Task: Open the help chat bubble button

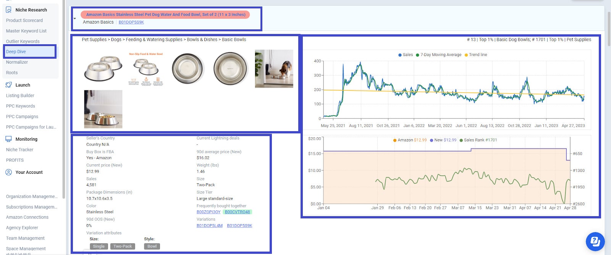Action: coord(595,242)
